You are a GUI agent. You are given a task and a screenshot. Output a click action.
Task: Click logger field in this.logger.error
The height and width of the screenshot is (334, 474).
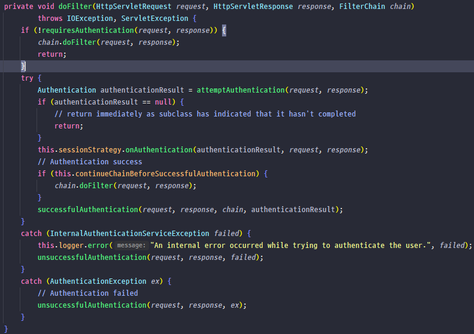71,246
